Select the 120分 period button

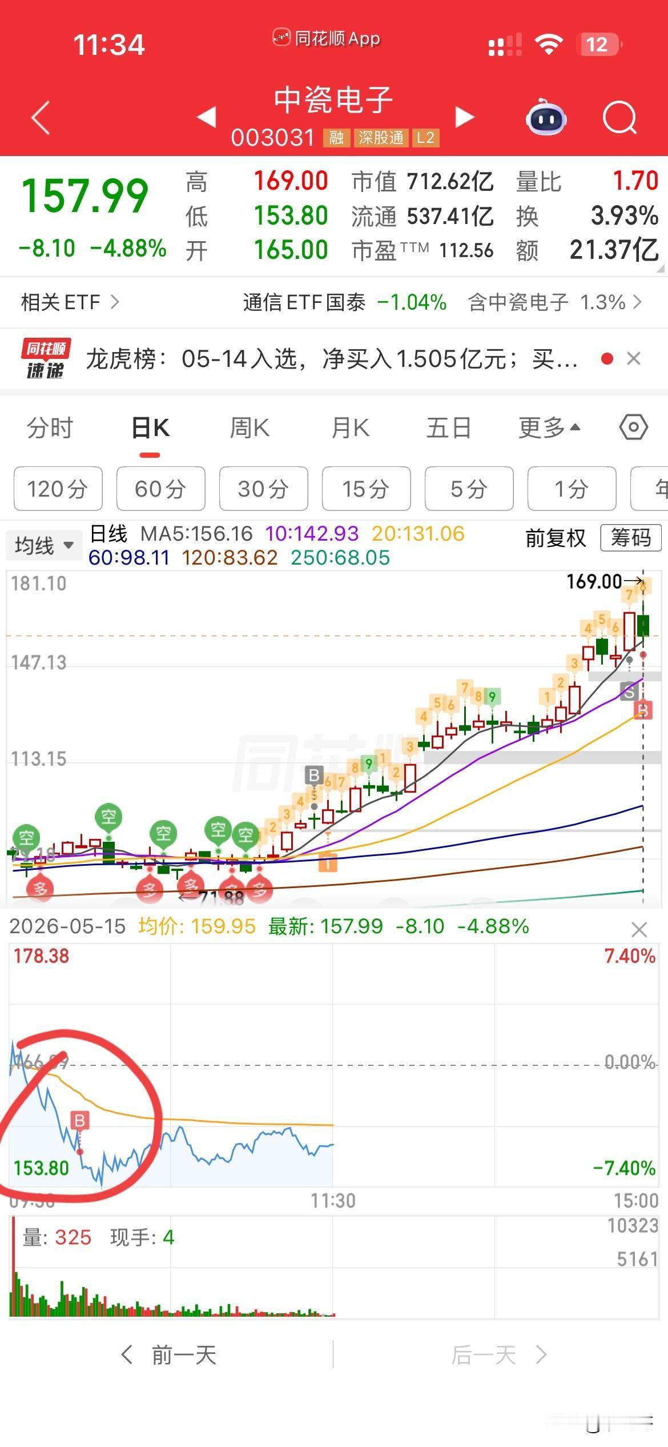click(x=58, y=489)
